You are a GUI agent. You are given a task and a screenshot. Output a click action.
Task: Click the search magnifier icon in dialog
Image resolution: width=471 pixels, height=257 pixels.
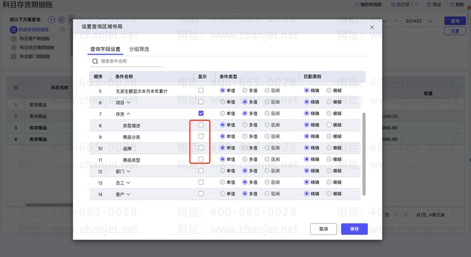95,61
